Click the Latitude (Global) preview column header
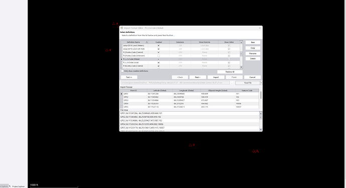Screen dimensions: 346x188 point(160,90)
